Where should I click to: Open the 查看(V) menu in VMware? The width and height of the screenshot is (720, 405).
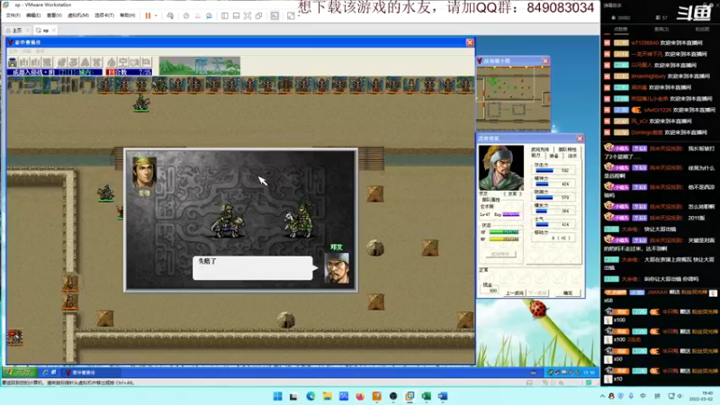point(54,15)
